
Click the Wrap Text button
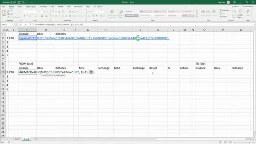[74, 12]
